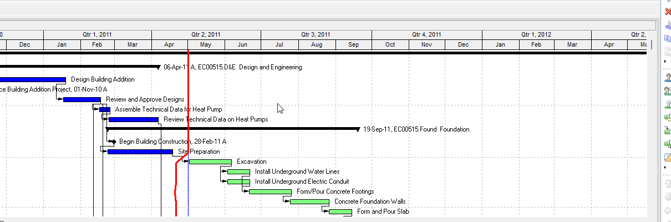Screen dimensions: 671x222
Task: Click the May month header
Action: [x=205, y=44]
